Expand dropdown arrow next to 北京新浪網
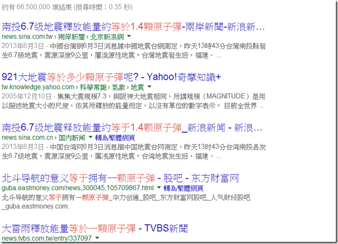 pos(129,36)
